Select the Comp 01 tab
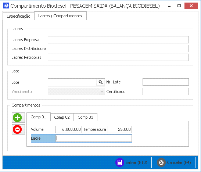 (38, 117)
